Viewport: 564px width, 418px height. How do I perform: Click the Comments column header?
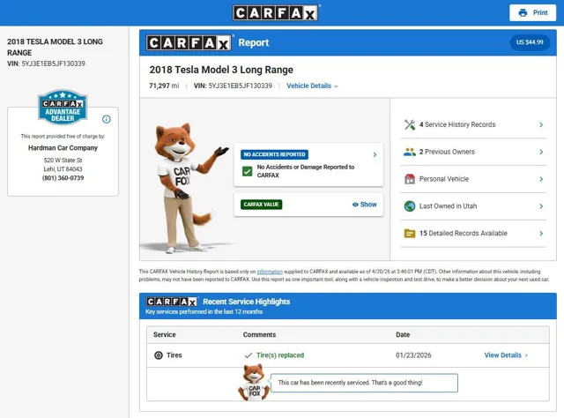[259, 335]
